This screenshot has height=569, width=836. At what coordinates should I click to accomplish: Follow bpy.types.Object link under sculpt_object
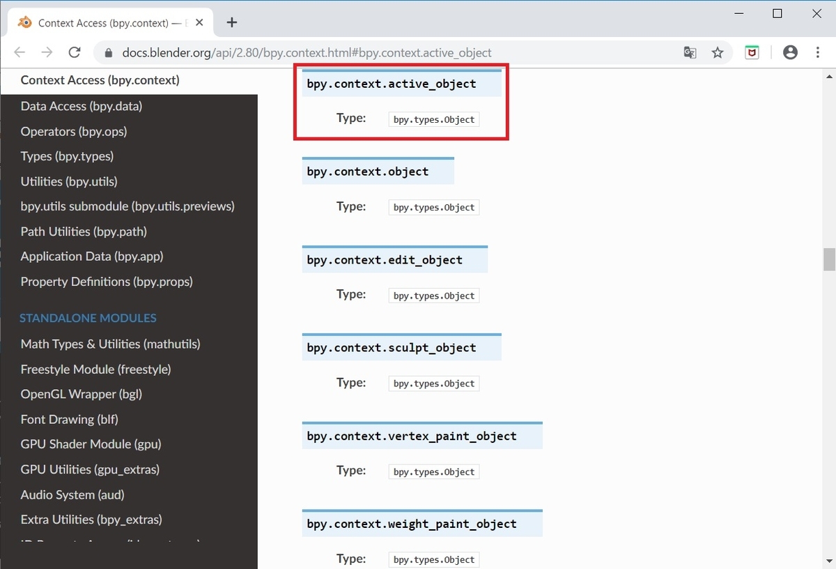tap(434, 384)
